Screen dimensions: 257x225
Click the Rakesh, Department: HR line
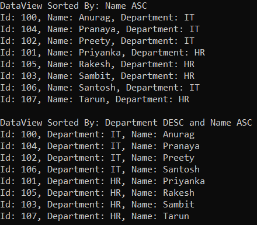(x=97, y=64)
